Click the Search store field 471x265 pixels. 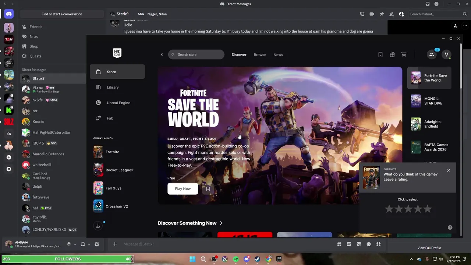coord(196,54)
